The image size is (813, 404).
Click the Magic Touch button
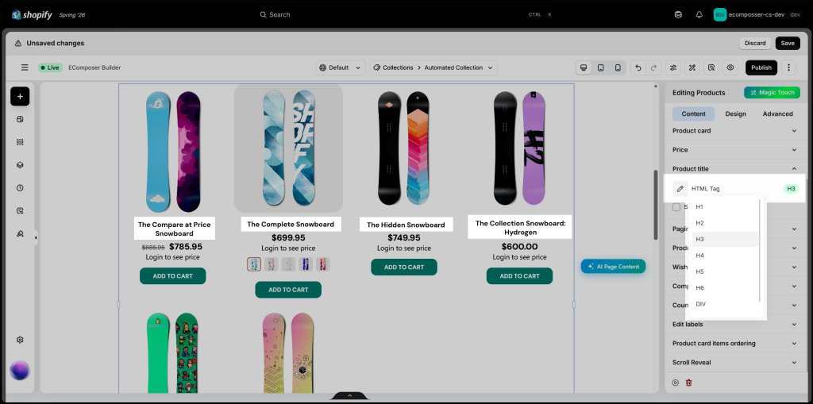click(772, 92)
